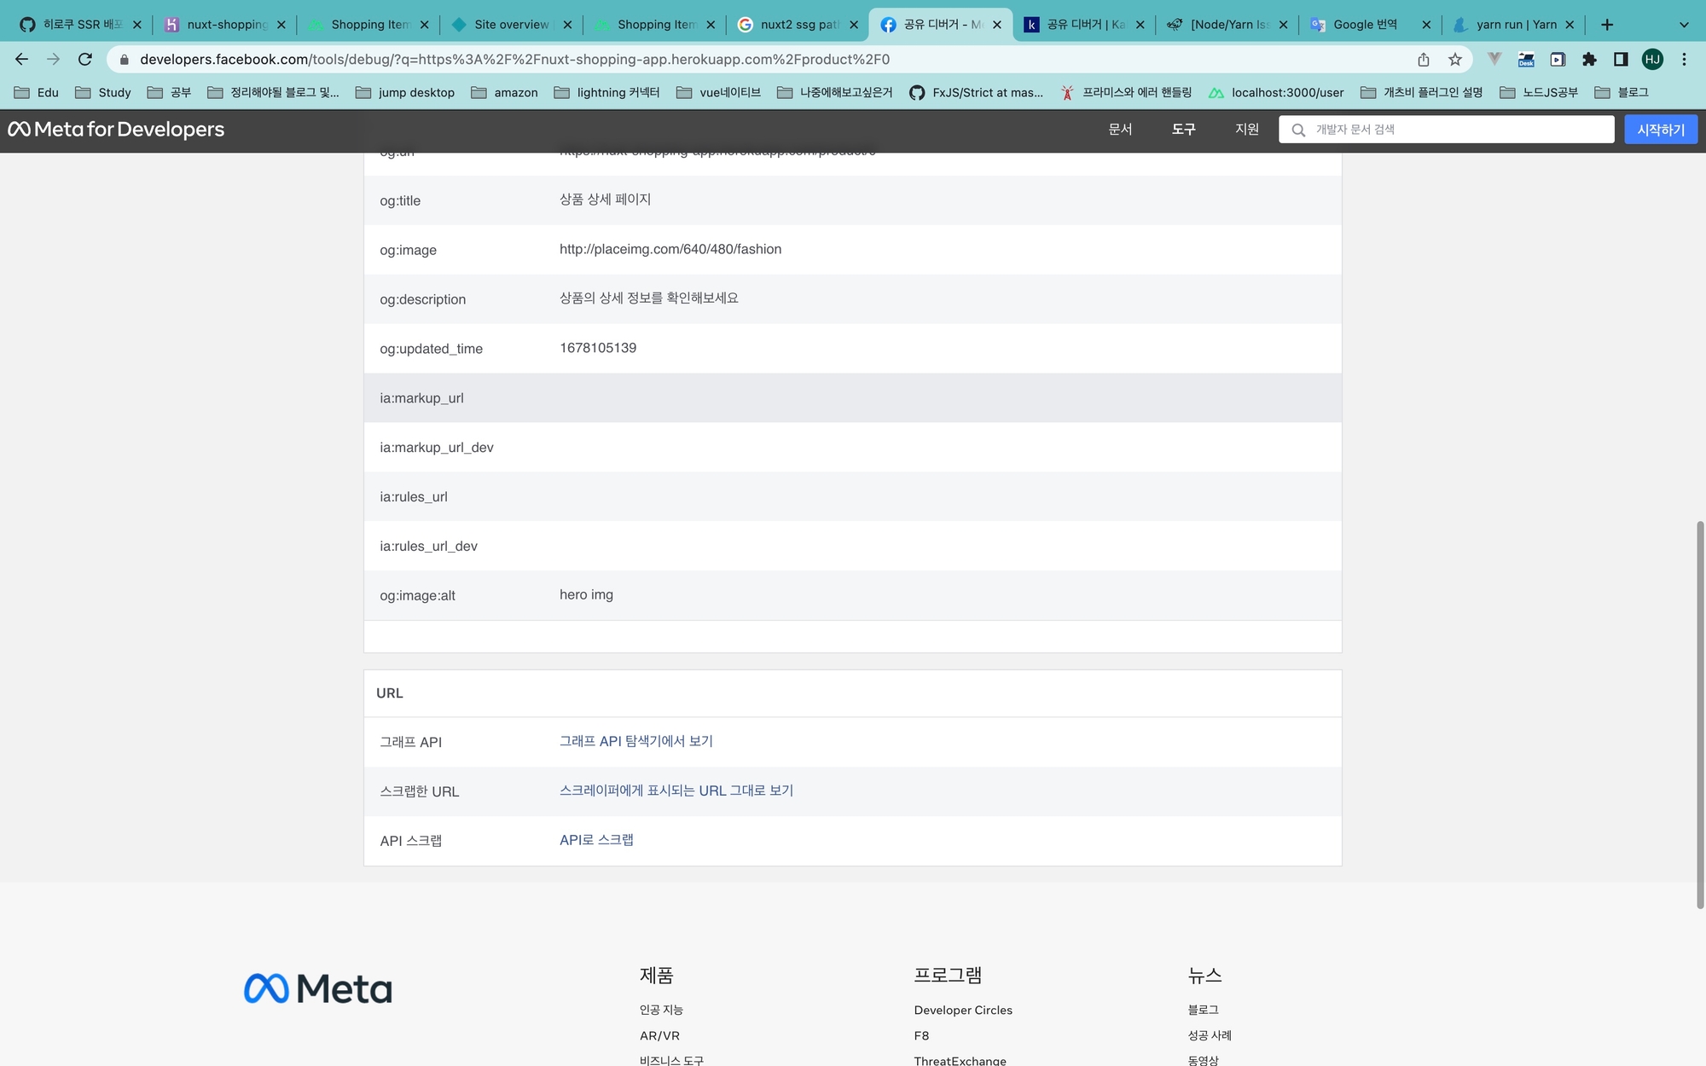Click the share page icon in address bar

1424,59
